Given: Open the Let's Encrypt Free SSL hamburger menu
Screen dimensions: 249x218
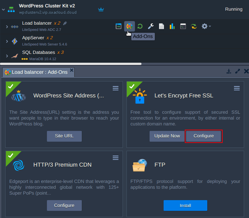Looking at the screenshot, I should coord(237,88).
